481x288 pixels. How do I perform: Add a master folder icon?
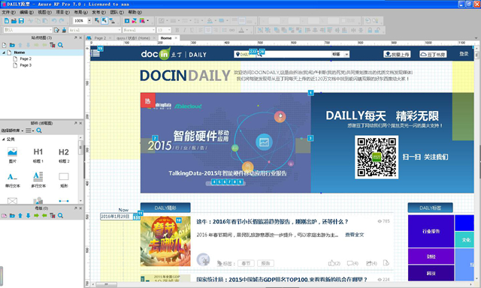[x=12, y=215]
